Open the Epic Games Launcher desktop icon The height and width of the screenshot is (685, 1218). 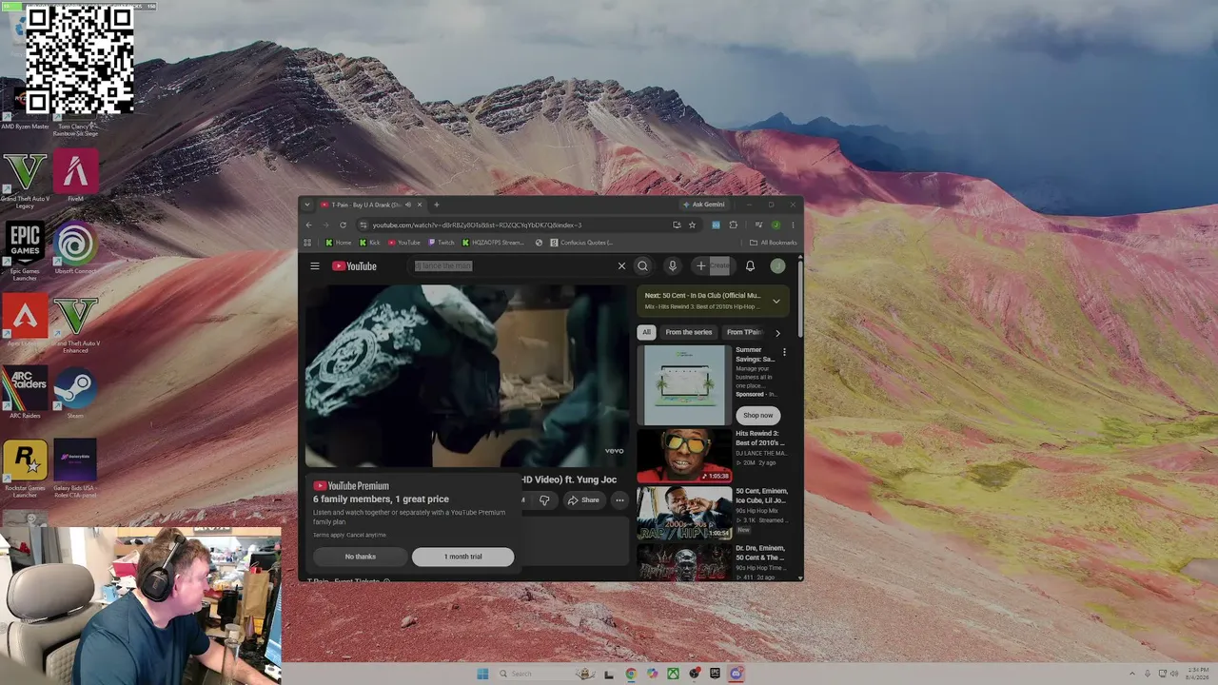click(x=25, y=251)
